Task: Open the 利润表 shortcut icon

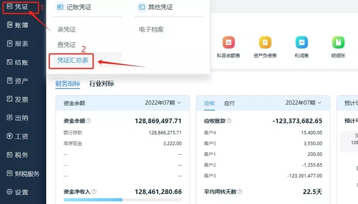Action: [302, 42]
